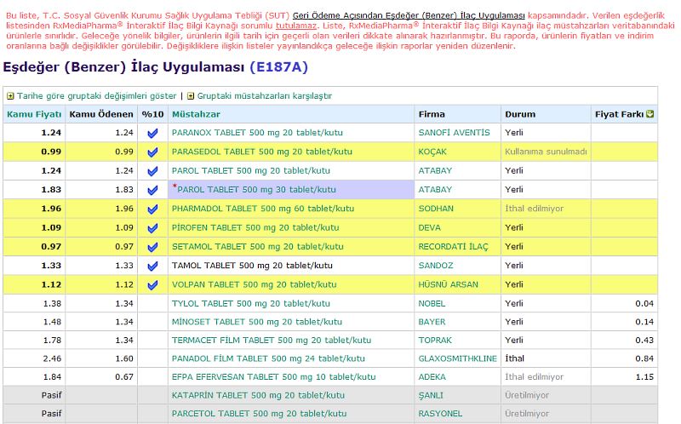The width and height of the screenshot is (681, 424).
Task: Click the blue checkmark in PARANOX TABLET row
Action: (x=152, y=134)
